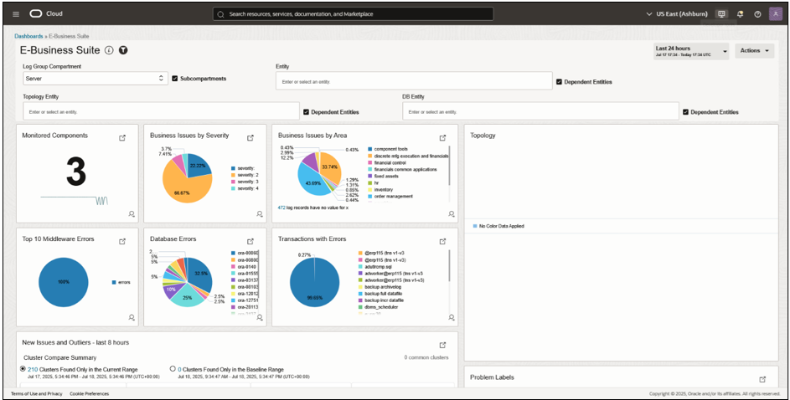The width and height of the screenshot is (790, 400).
Task: Open the user profile avatar
Action: click(776, 14)
